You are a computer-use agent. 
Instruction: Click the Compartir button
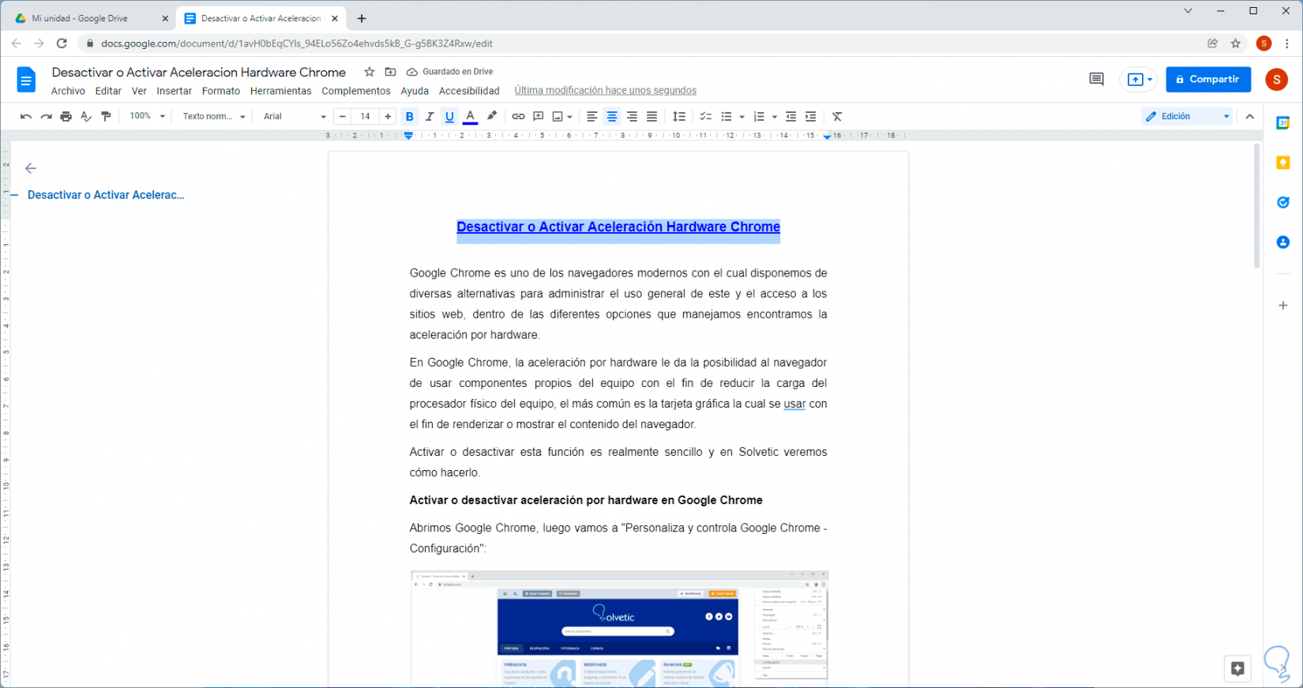[1208, 79]
